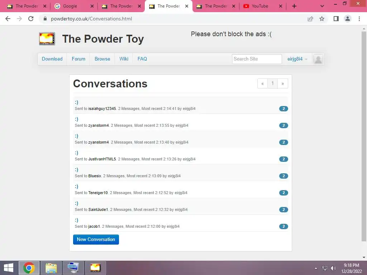Click the Powder Toy logo image

point(47,39)
